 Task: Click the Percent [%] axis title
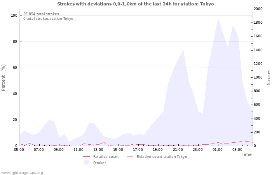3,78
